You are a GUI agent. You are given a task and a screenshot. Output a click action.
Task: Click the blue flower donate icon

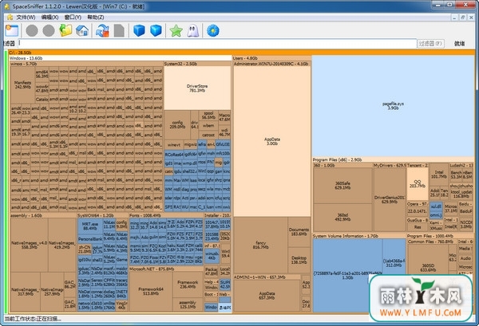(x=213, y=30)
